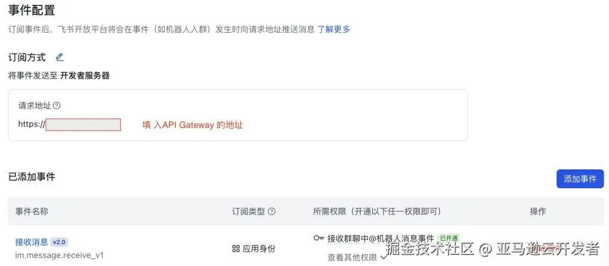Screen dimensions: 609x266
Task: Click the 事件名称 column header
Action: point(32,211)
